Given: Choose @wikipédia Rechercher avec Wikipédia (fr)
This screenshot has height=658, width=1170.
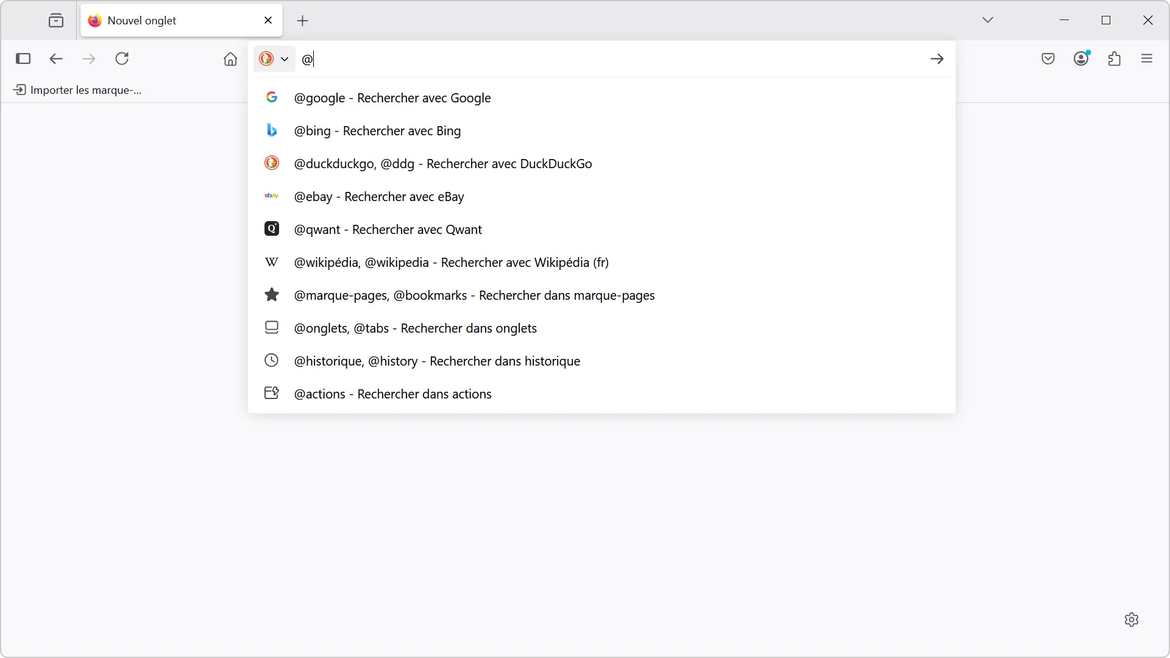Looking at the screenshot, I should click(601, 262).
